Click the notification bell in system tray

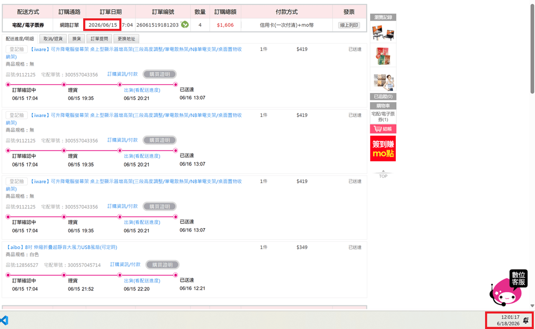(x=526, y=320)
